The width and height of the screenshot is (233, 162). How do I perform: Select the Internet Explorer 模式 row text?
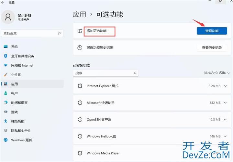103,86
